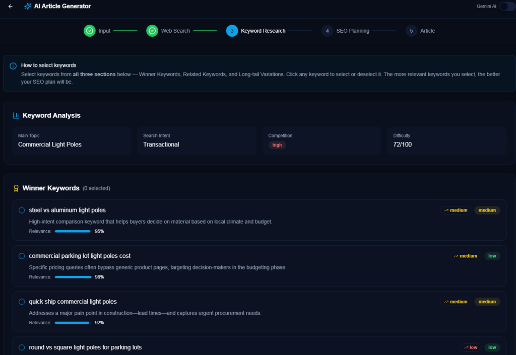Go to the Article step circle
516x355 pixels.
point(411,31)
